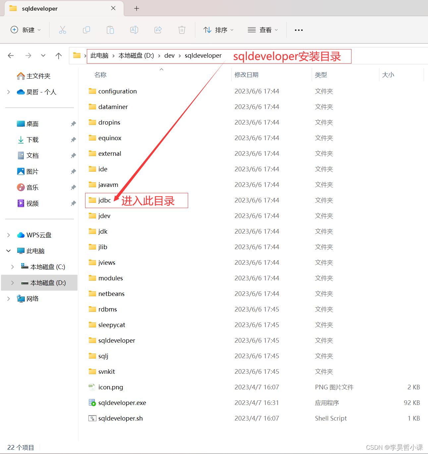Sort by 大小 column header
This screenshot has width=428, height=454.
tap(388, 75)
